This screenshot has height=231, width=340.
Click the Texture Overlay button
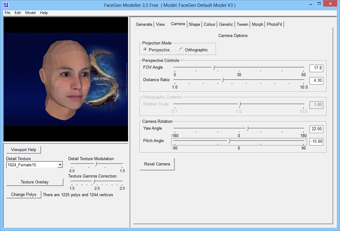pyautogui.click(x=35, y=182)
